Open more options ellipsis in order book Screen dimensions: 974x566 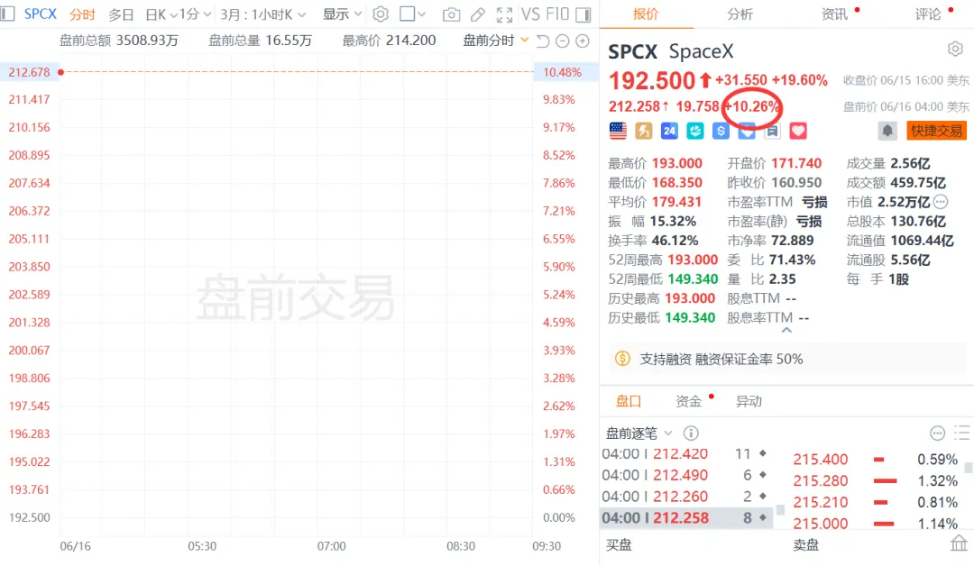pos(937,434)
